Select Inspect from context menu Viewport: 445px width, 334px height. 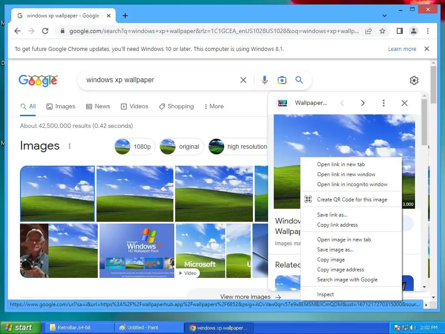351,294
